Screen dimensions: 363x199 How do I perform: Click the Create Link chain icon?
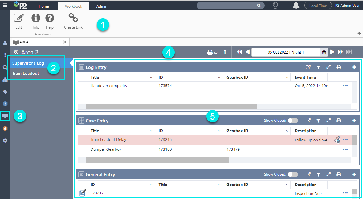(73, 18)
